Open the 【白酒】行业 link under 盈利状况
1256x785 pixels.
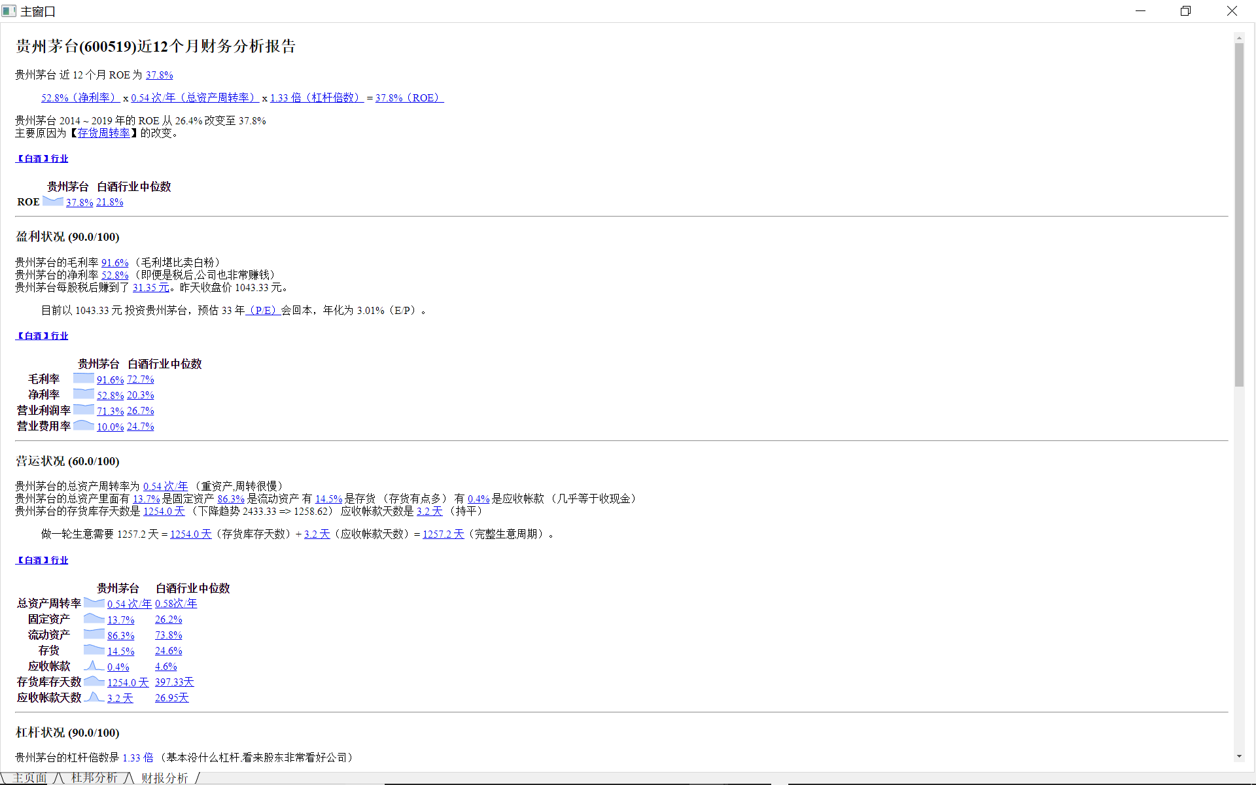tap(42, 336)
